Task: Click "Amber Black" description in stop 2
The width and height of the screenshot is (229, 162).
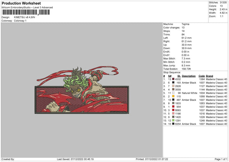Action: coord(189,83)
